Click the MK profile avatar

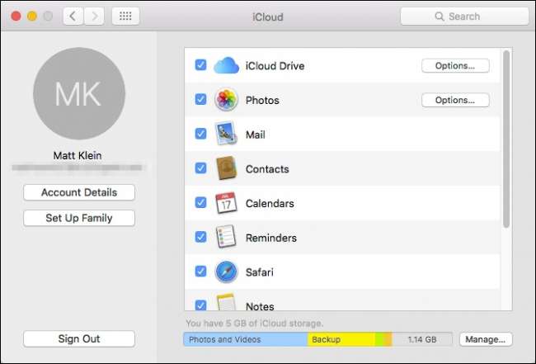pyautogui.click(x=79, y=93)
